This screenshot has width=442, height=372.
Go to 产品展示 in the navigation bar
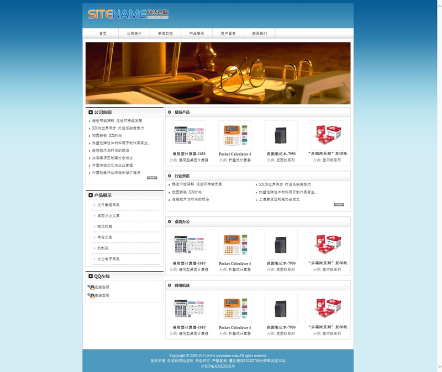pos(197,34)
